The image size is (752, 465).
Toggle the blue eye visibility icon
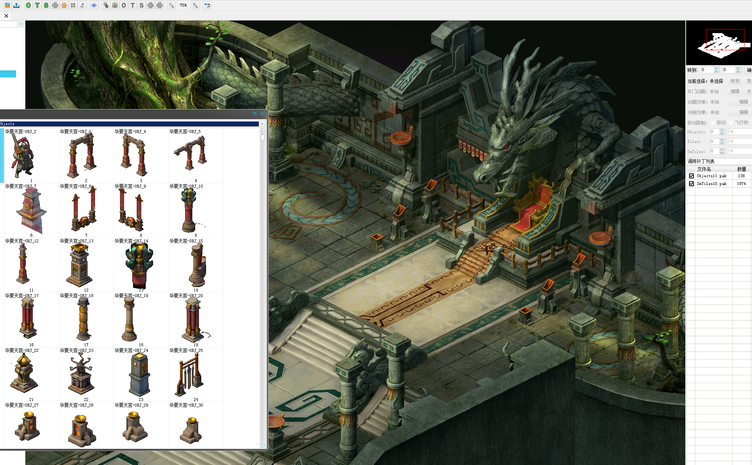[x=94, y=5]
